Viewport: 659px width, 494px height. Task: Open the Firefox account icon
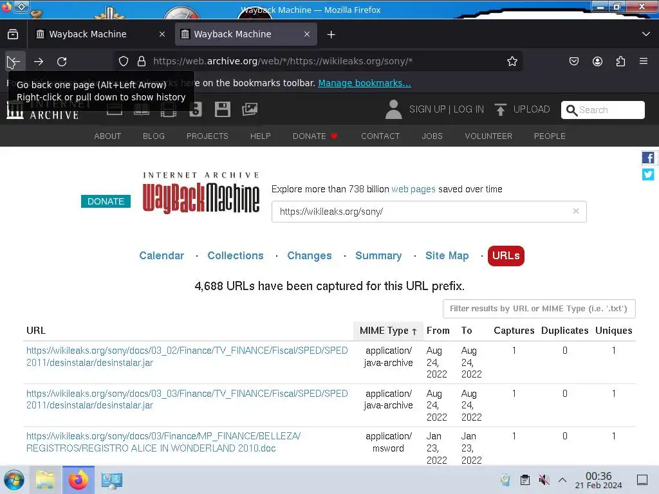point(597,61)
